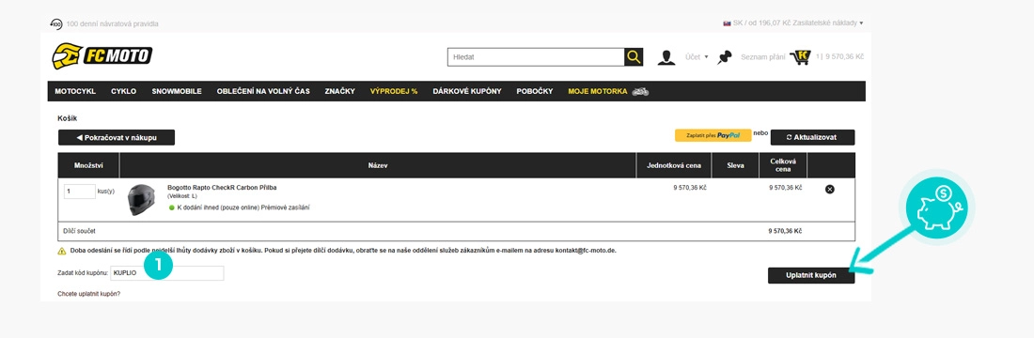Click the Sleva column header
The width and height of the screenshot is (1034, 338).
coord(735,165)
